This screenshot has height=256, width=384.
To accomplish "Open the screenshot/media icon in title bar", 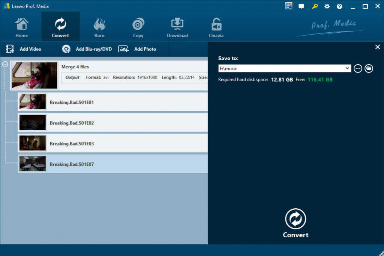I will [x=289, y=6].
